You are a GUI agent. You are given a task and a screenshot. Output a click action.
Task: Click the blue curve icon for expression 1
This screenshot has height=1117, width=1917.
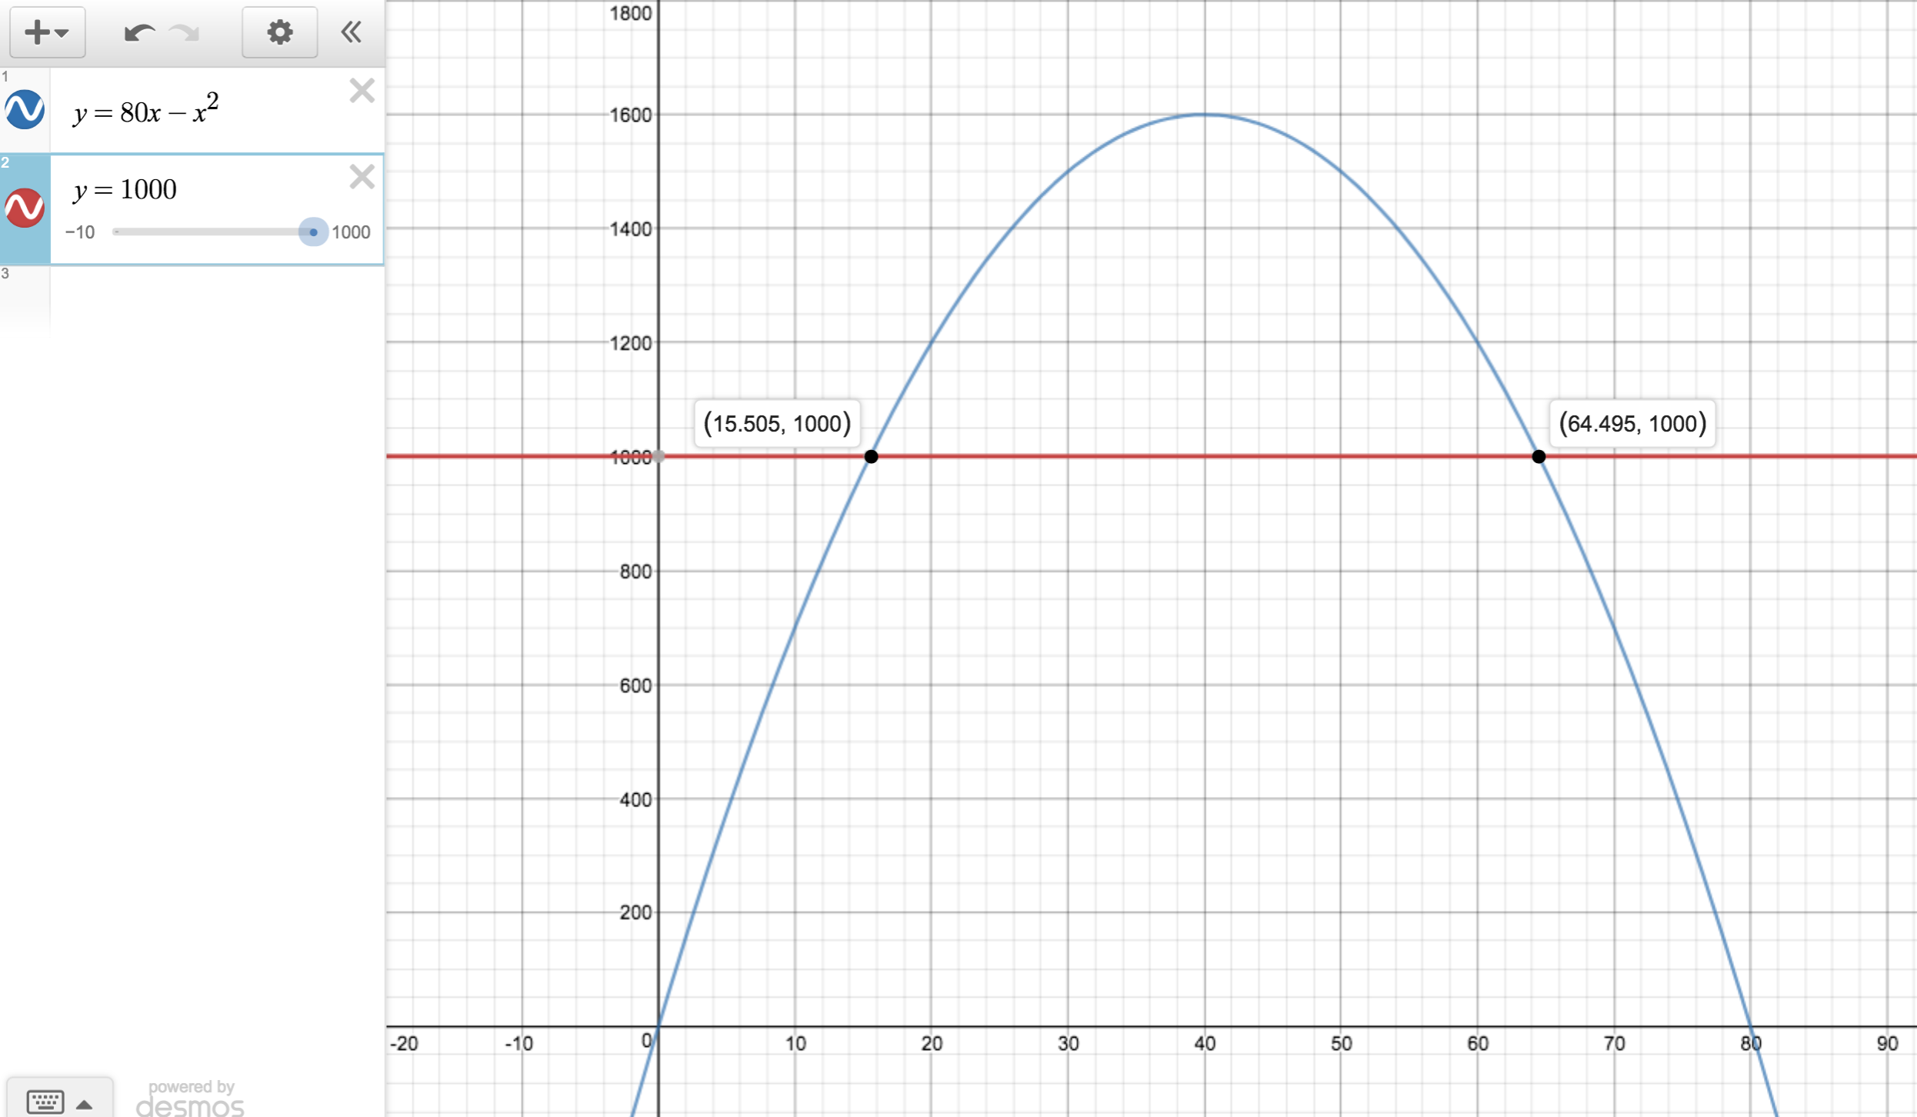pos(24,109)
